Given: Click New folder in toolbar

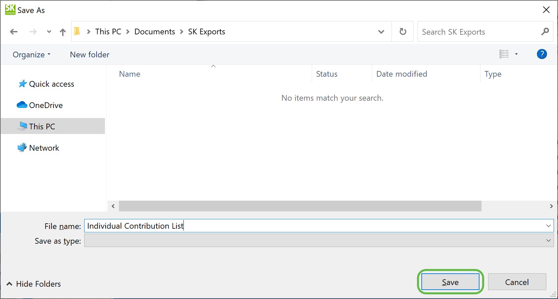Looking at the screenshot, I should point(90,55).
